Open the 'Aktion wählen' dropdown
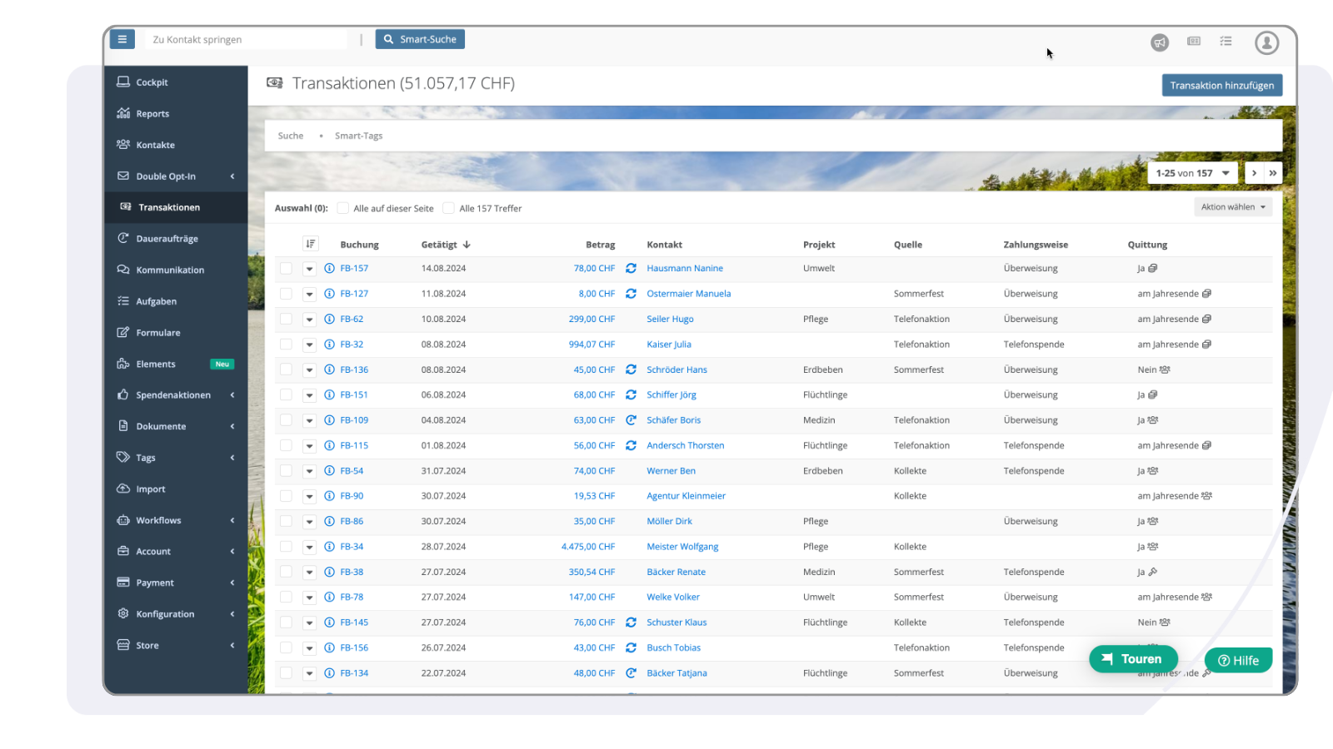This screenshot has height=749, width=1333. point(1232,207)
